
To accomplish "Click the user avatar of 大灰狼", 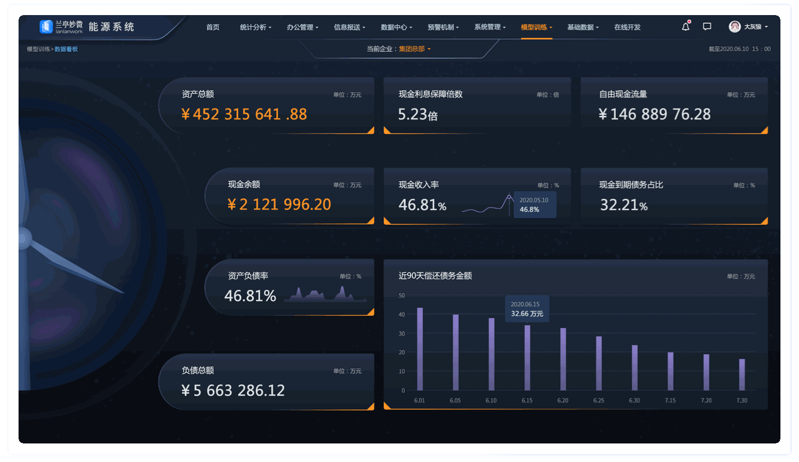I will tap(733, 26).
